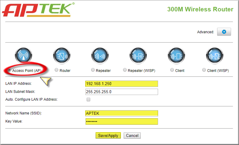Image resolution: width=239 pixels, height=145 pixels.
Task: Select the Access Point (AP) radio button
Action: (x=10, y=70)
